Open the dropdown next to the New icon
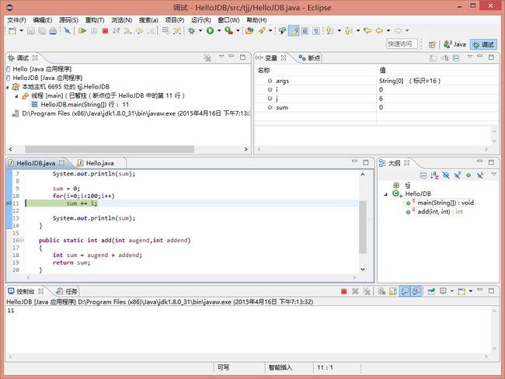 coord(21,31)
